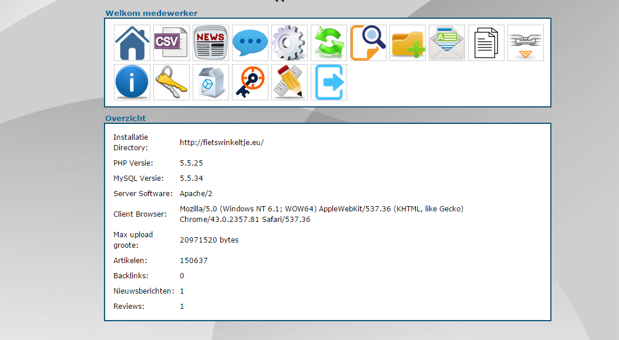Click the 'Reviews:' label
Image resolution: width=619 pixels, height=340 pixels.
(129, 307)
